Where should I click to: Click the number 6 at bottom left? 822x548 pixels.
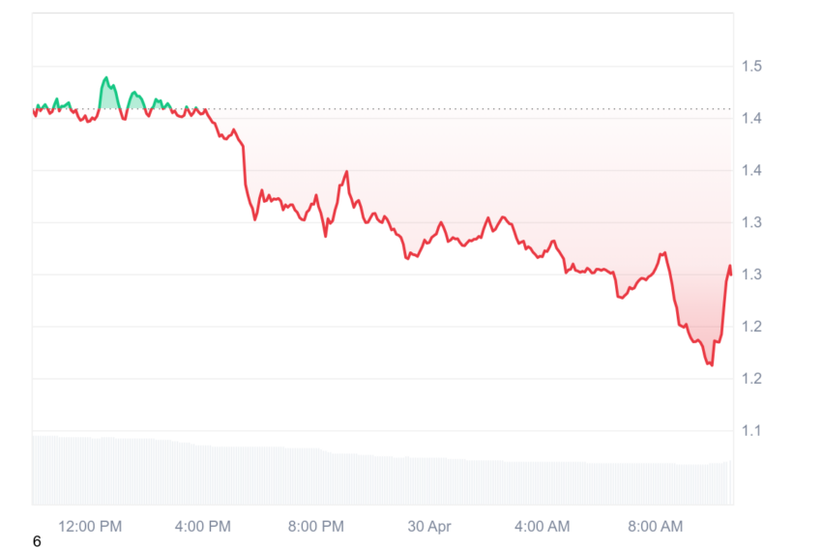click(x=37, y=541)
